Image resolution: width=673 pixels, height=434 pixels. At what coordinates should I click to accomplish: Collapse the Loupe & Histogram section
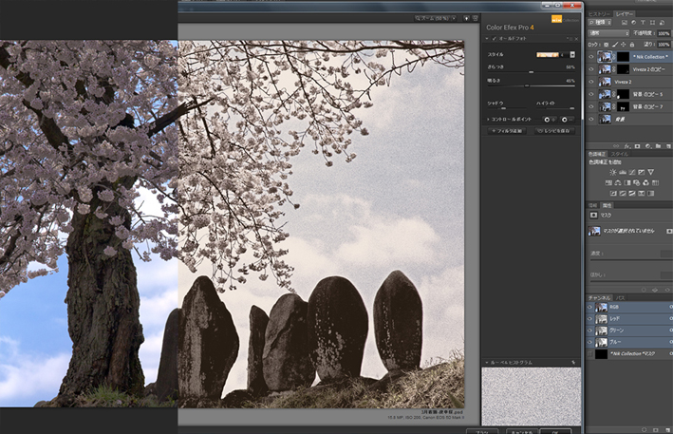(x=488, y=363)
